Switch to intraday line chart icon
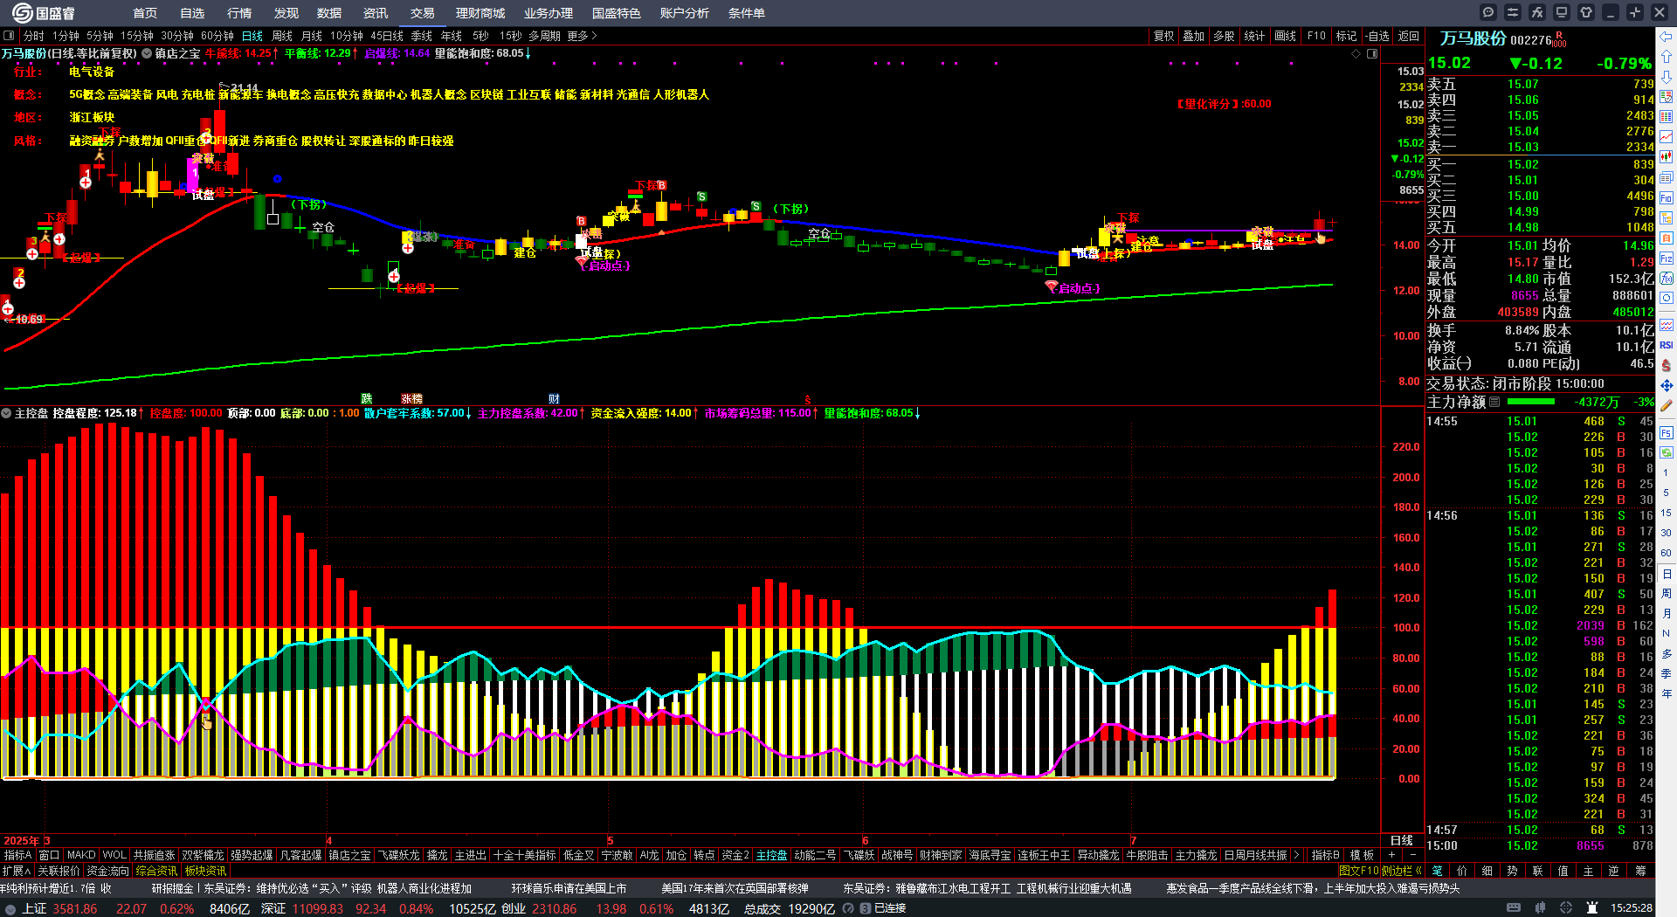 pyautogui.click(x=1667, y=136)
